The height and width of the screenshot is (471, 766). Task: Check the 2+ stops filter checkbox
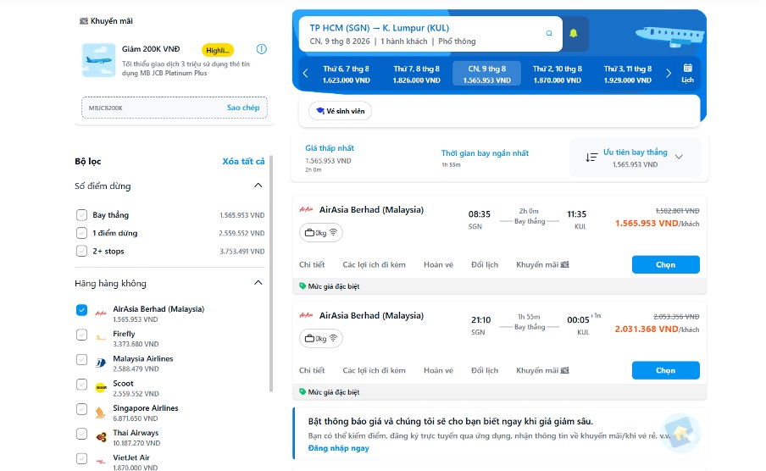(81, 251)
